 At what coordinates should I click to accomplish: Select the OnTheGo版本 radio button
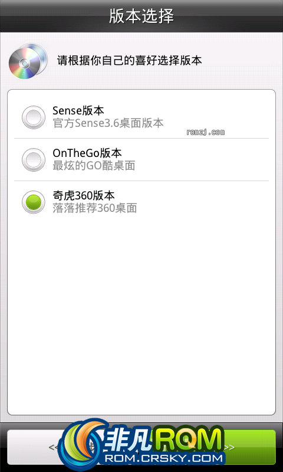pos(34,159)
